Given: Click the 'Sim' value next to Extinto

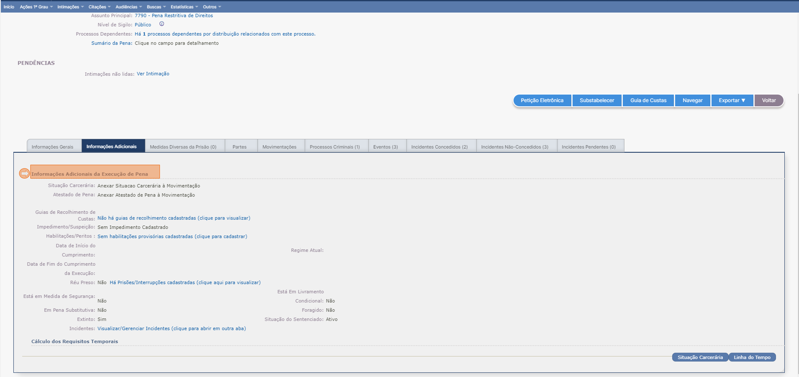Looking at the screenshot, I should tap(102, 319).
